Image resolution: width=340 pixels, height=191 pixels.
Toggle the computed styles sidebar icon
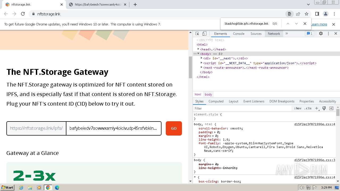331,108
